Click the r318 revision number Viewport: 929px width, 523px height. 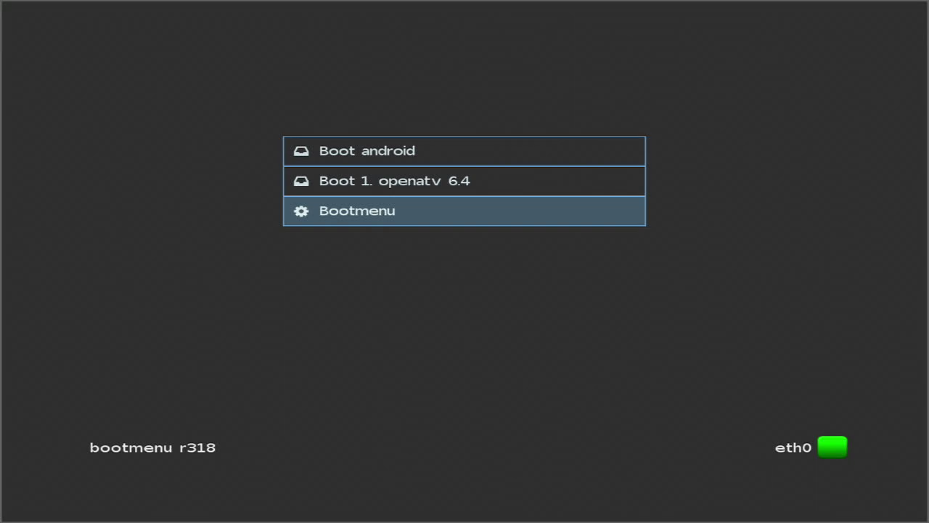pyautogui.click(x=197, y=447)
